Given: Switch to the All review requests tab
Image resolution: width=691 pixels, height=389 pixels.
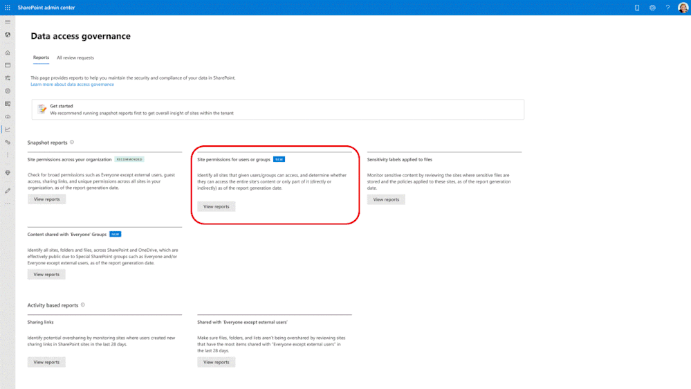Looking at the screenshot, I should click(75, 57).
